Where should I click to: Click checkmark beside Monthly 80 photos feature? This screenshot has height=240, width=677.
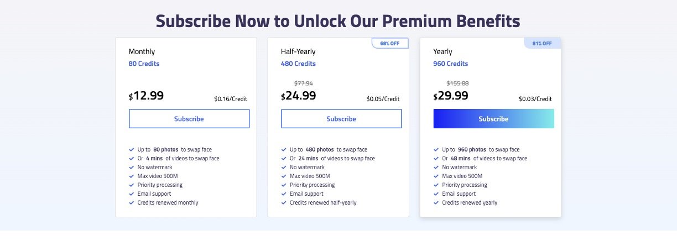coord(131,150)
